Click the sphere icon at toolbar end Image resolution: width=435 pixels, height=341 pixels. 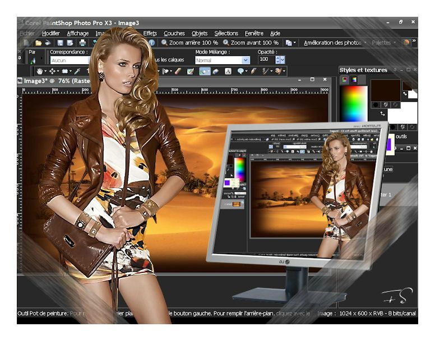[x=406, y=42]
